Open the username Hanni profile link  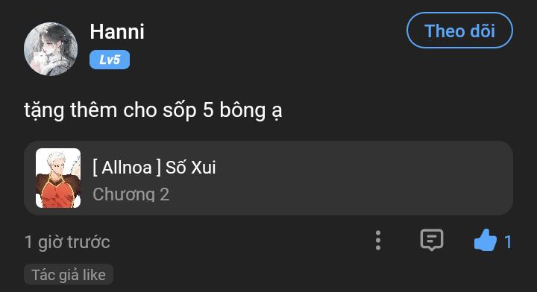(117, 32)
